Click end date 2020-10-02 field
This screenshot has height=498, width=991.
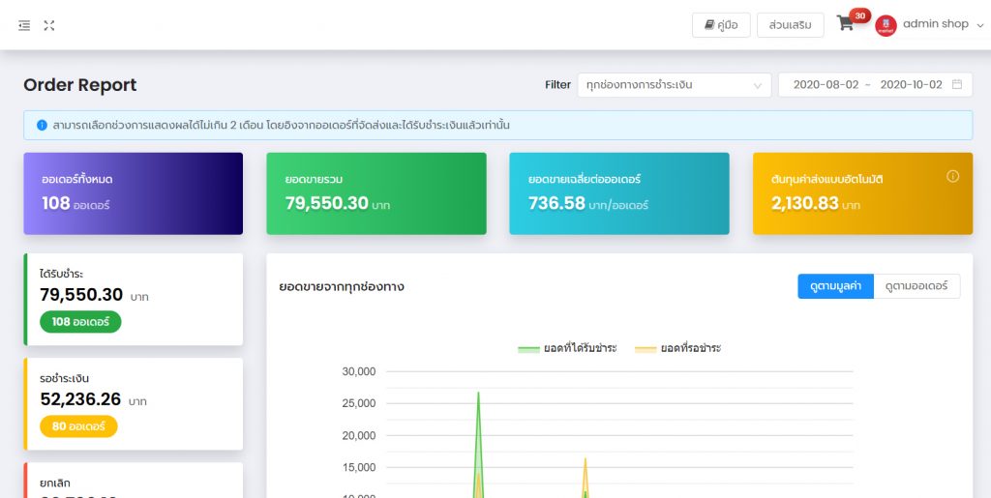point(911,84)
